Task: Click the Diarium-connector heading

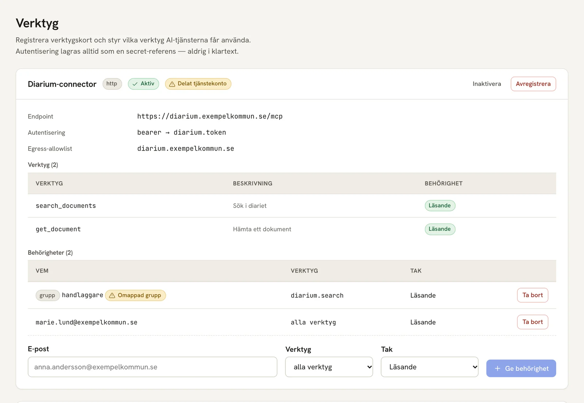Action: [62, 84]
